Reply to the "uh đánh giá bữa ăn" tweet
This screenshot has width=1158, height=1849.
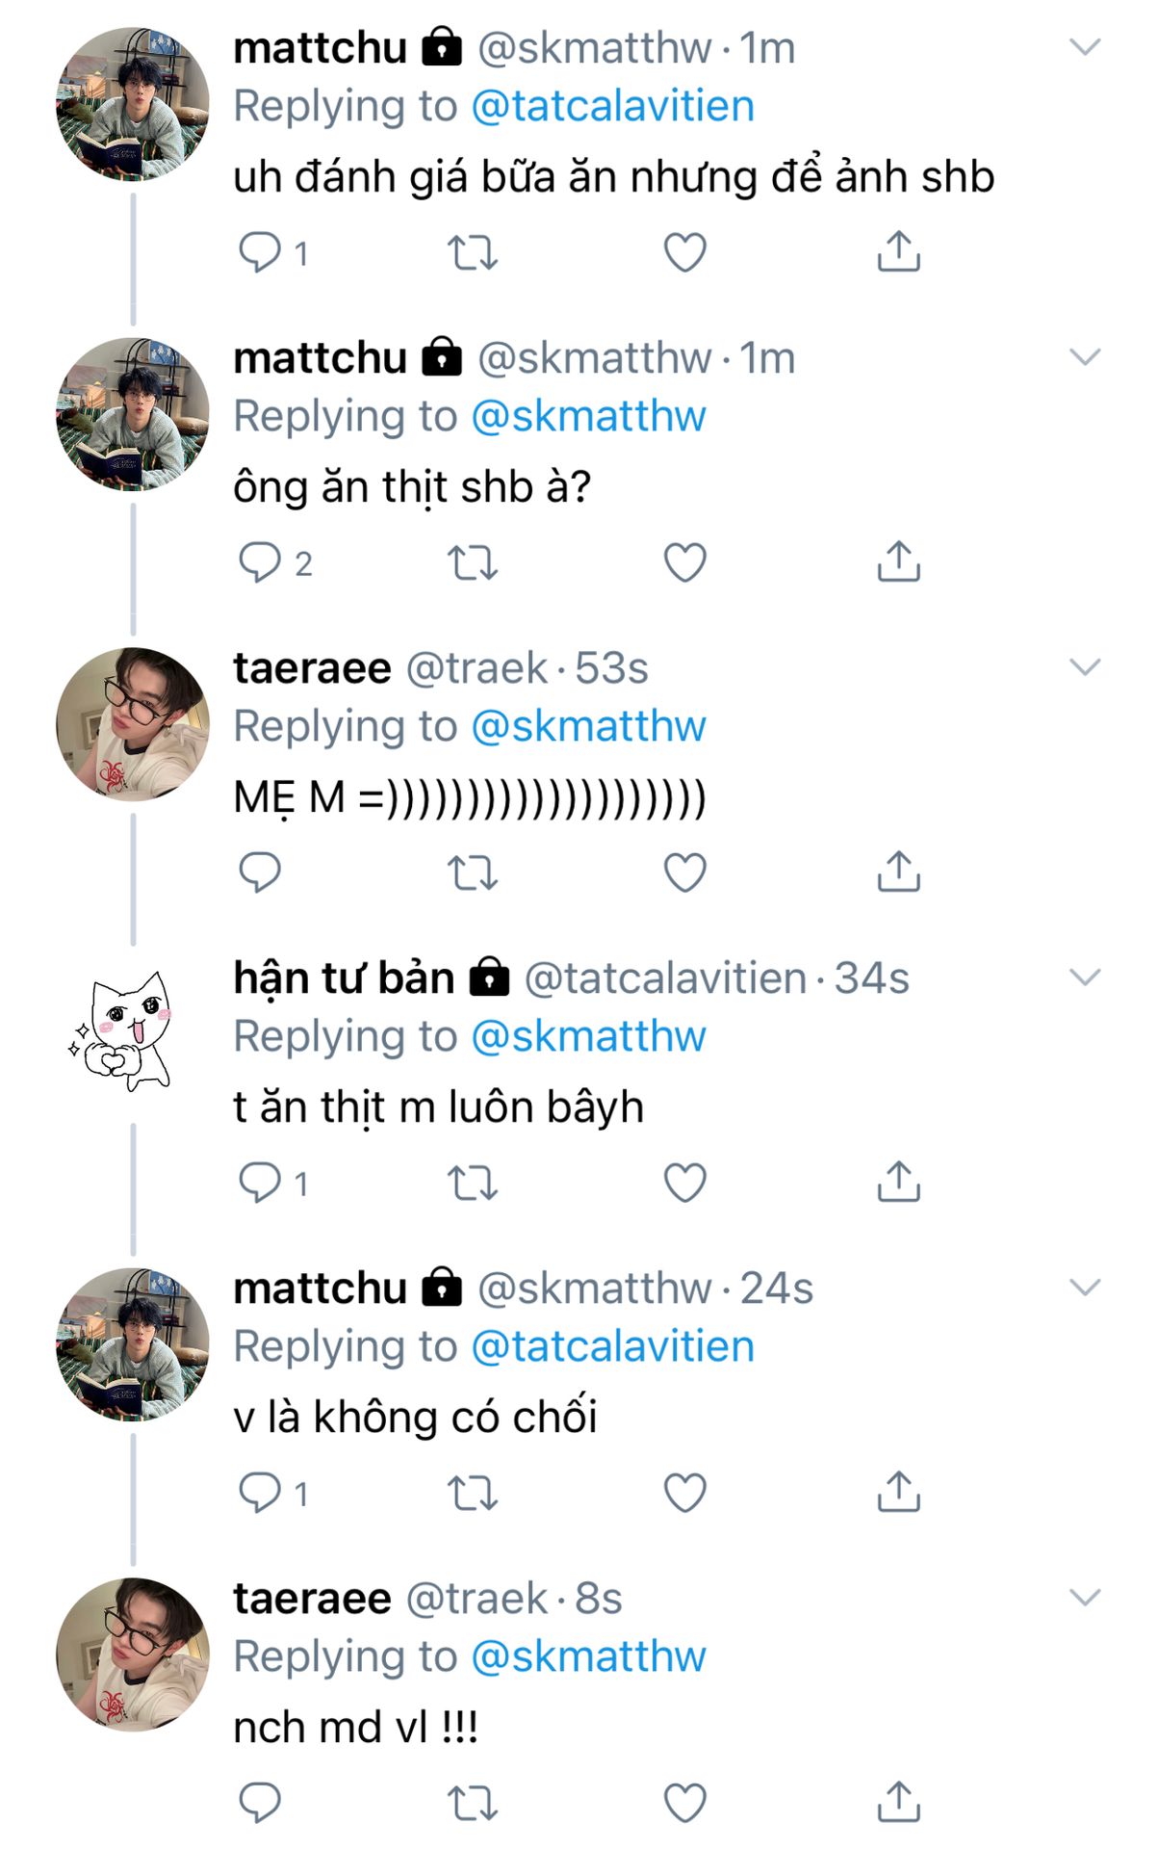[259, 252]
